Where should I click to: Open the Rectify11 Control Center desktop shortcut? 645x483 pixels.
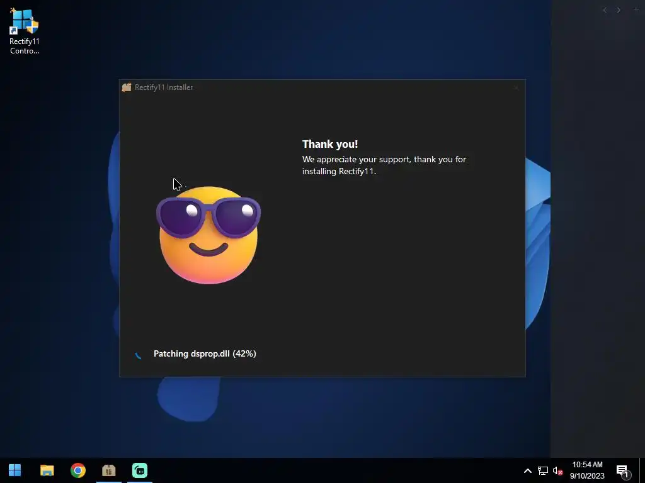point(25,31)
